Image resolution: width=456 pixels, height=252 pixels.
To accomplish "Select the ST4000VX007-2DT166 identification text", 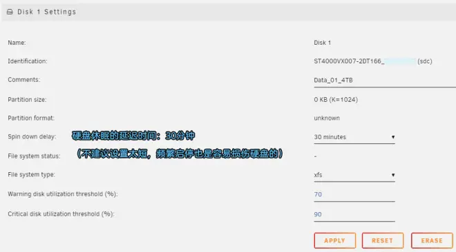I will click(x=349, y=61).
